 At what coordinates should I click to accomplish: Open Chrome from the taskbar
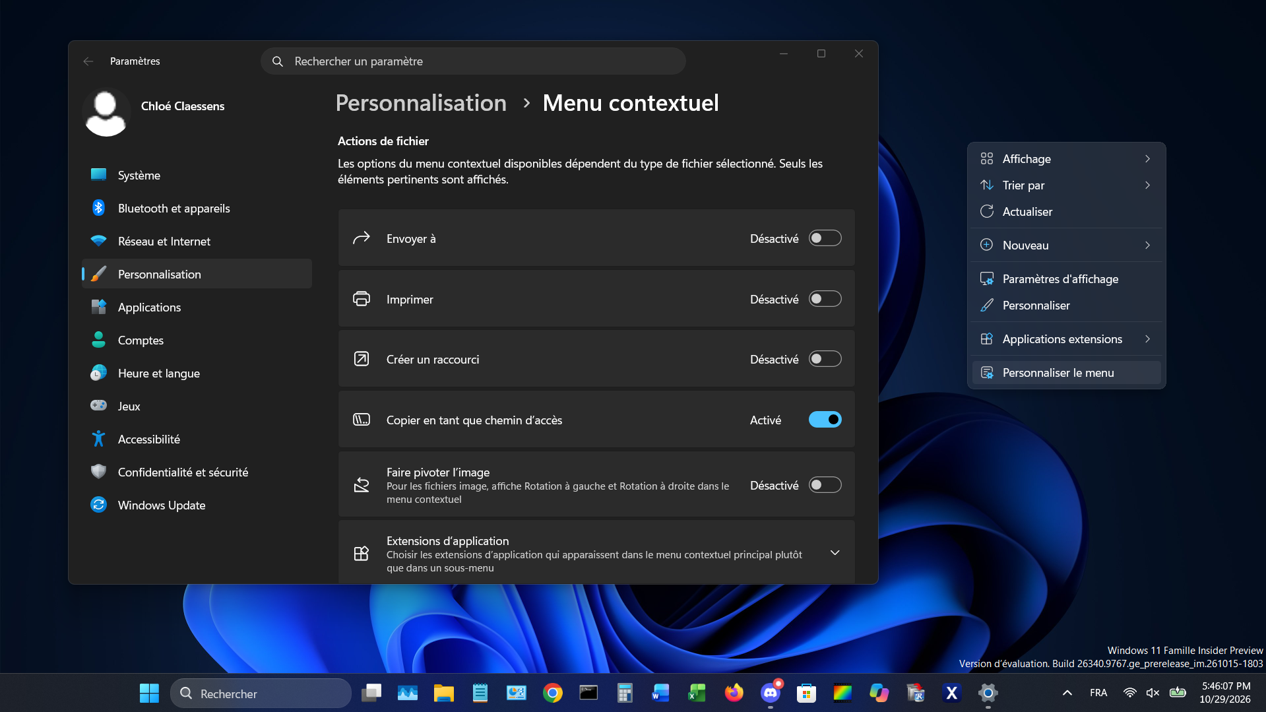[x=553, y=693]
